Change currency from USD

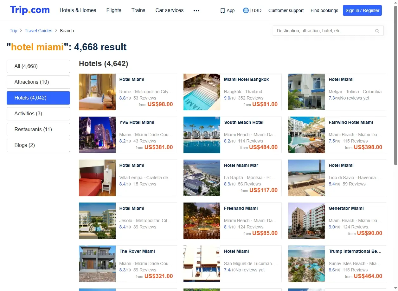(x=257, y=10)
